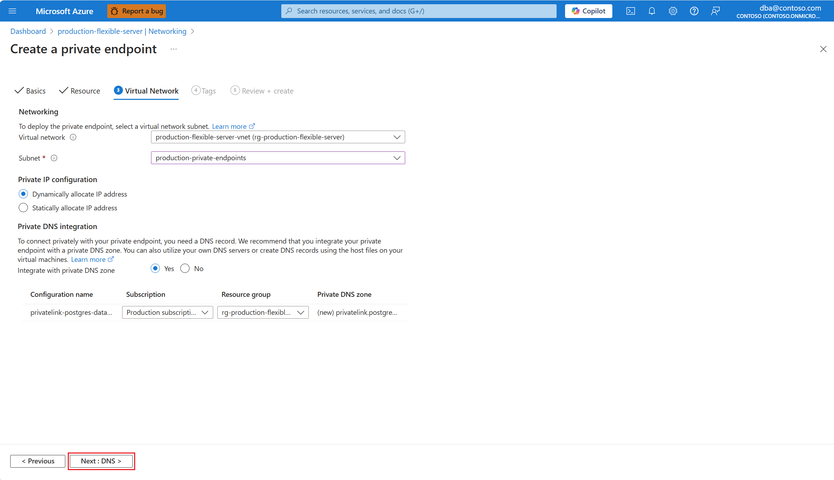The width and height of the screenshot is (834, 480).
Task: Select Dynamically allocate IP address option
Action: (23, 194)
